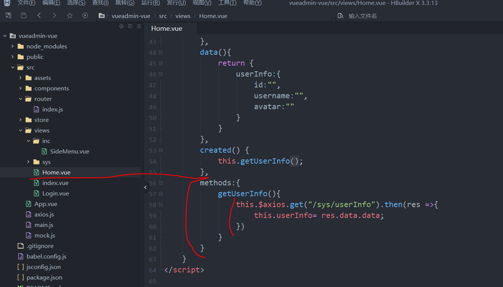Collapse the views folder
503x287 pixels.
pos(21,131)
